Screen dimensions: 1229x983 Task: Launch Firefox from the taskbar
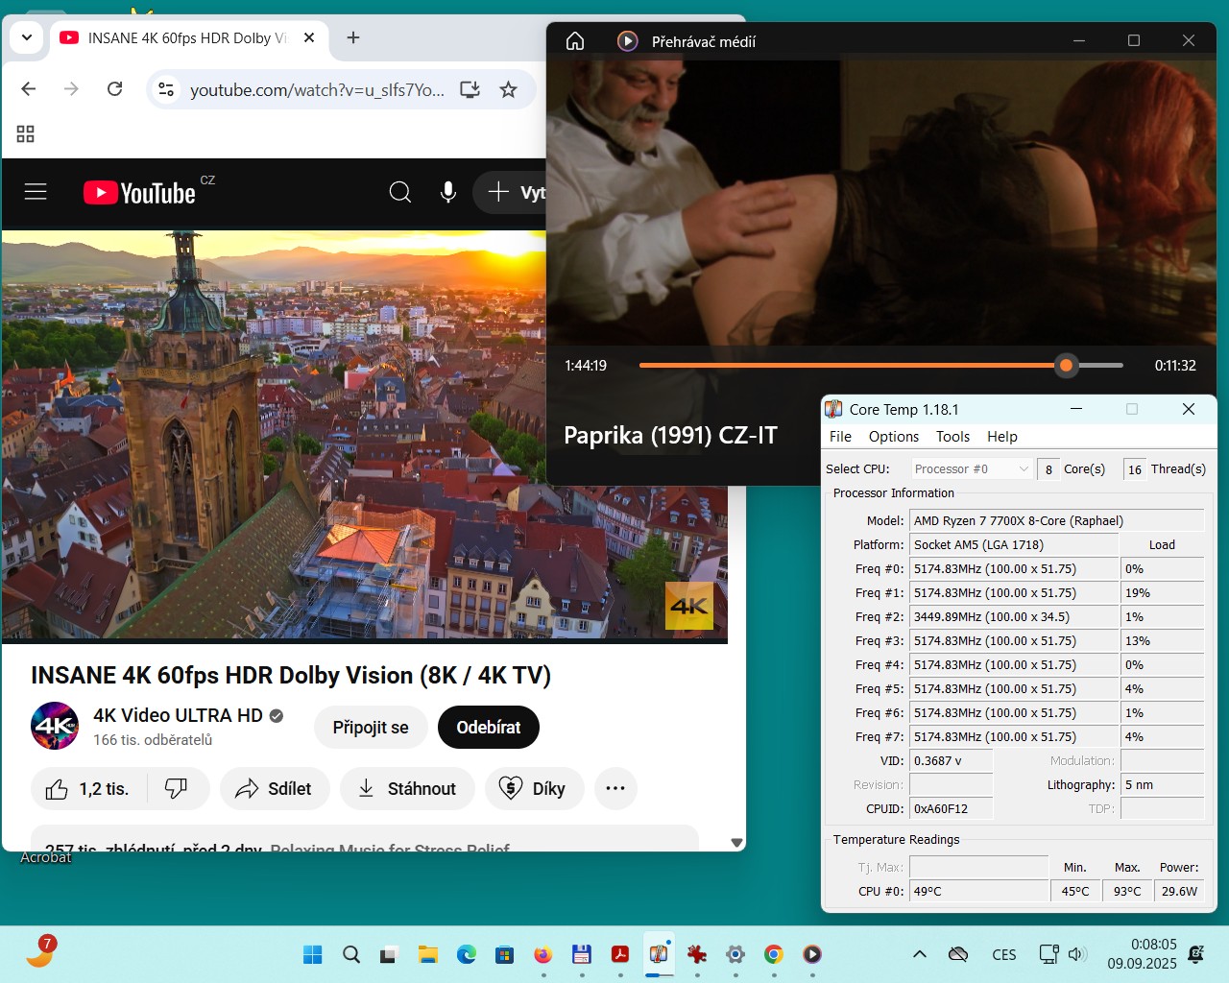point(543,954)
